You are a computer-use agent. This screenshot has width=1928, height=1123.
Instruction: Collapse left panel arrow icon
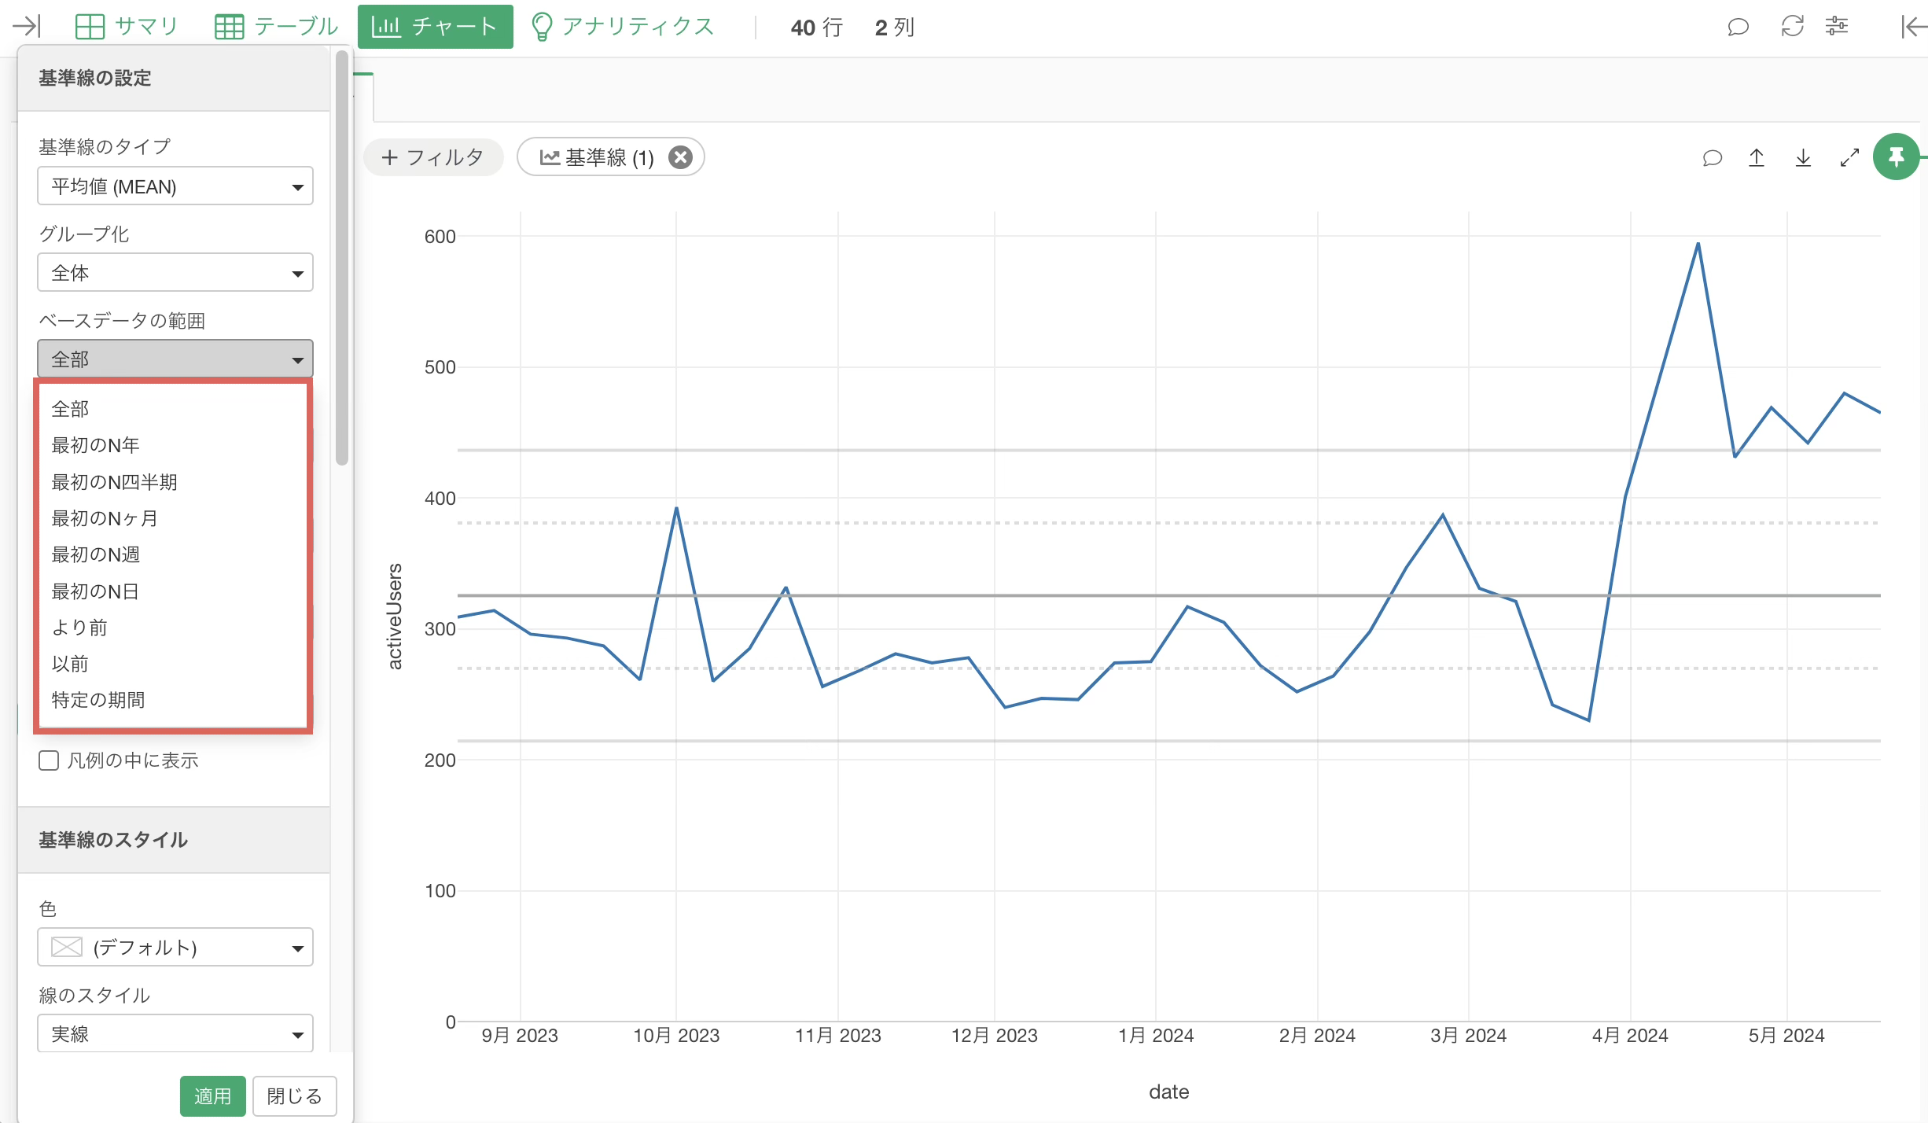click(27, 27)
